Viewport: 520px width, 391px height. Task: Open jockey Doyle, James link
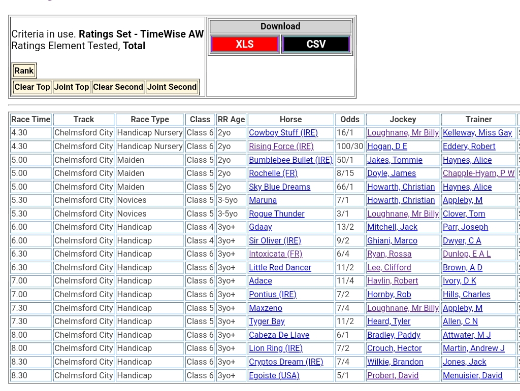click(391, 173)
